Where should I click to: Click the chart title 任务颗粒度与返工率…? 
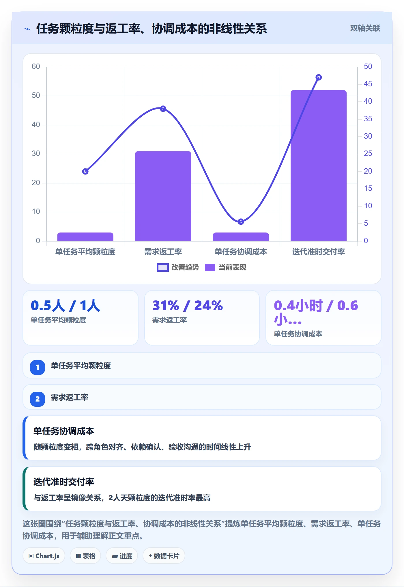[151, 29]
